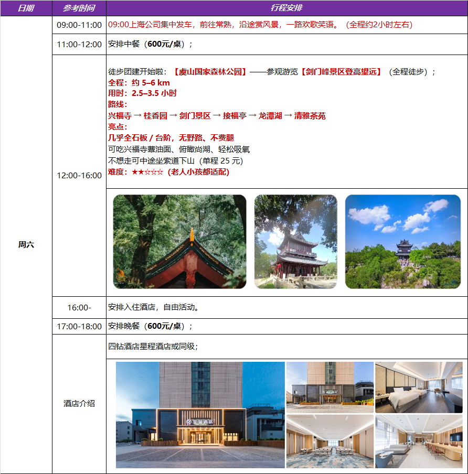Select the 安排中餐 lunch row text
The image size is (468, 474).
(x=150, y=45)
